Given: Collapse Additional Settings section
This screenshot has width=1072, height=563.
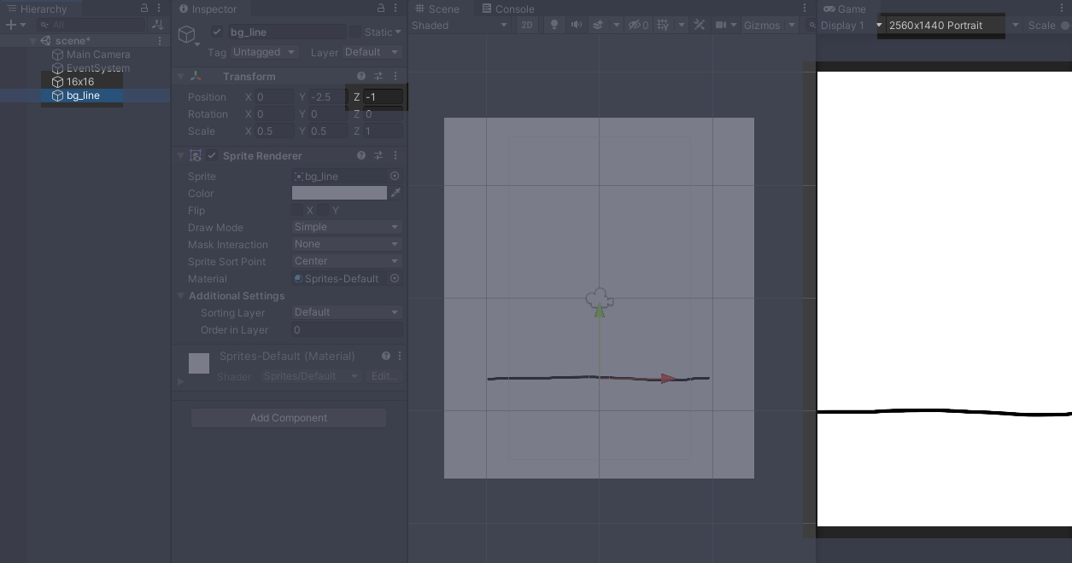Looking at the screenshot, I should pyautogui.click(x=180, y=295).
